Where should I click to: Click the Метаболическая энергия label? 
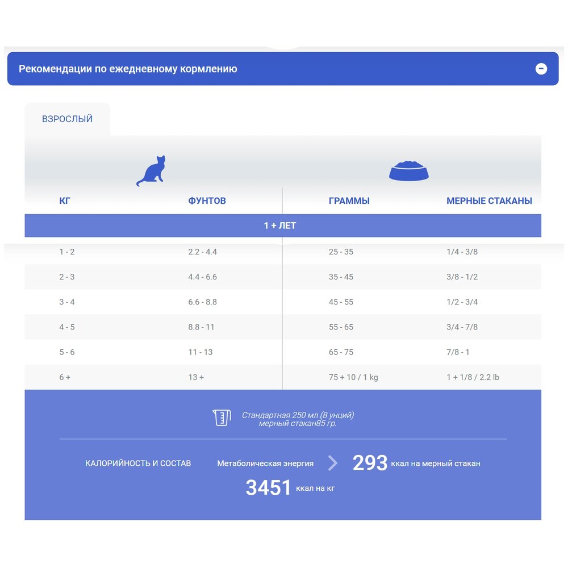coord(265,463)
